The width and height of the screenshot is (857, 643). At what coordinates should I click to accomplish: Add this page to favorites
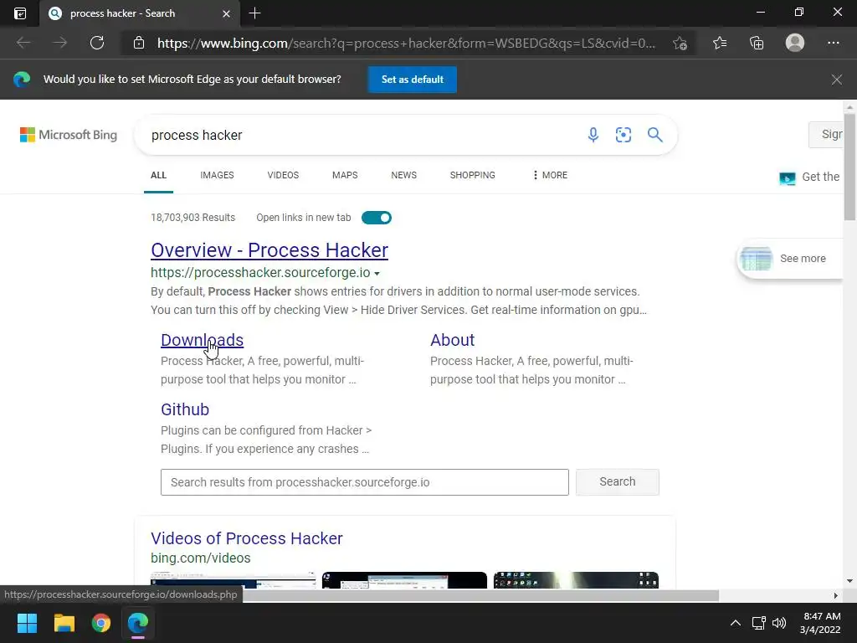pyautogui.click(x=680, y=43)
